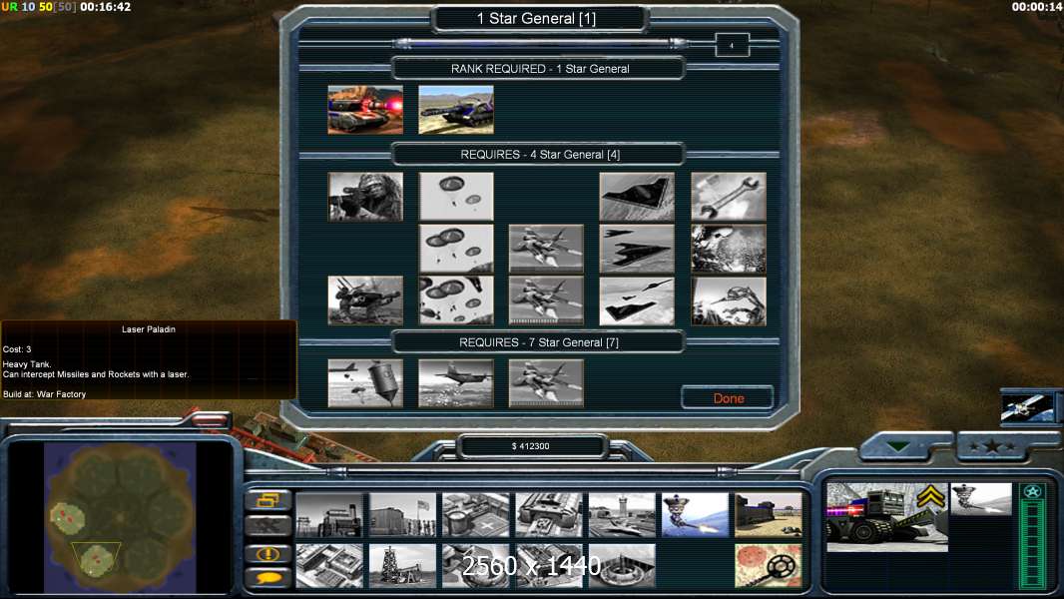Click the Done button

[728, 398]
